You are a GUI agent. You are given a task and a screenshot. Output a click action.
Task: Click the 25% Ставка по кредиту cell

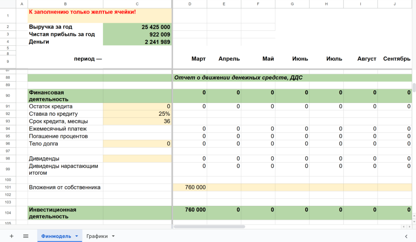137,114
